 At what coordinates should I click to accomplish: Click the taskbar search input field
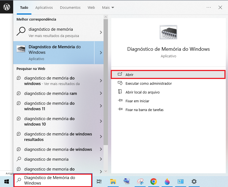(x=53, y=180)
